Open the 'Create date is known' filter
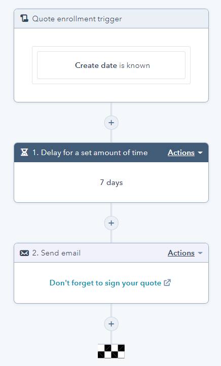 click(x=111, y=65)
